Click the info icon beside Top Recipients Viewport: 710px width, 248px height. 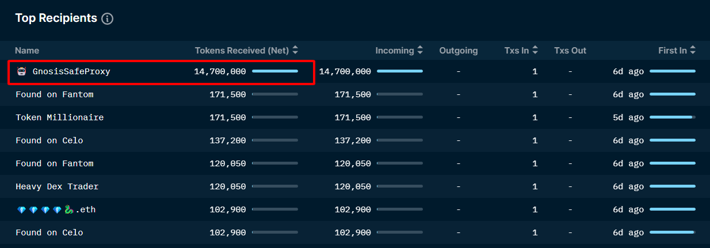point(108,19)
